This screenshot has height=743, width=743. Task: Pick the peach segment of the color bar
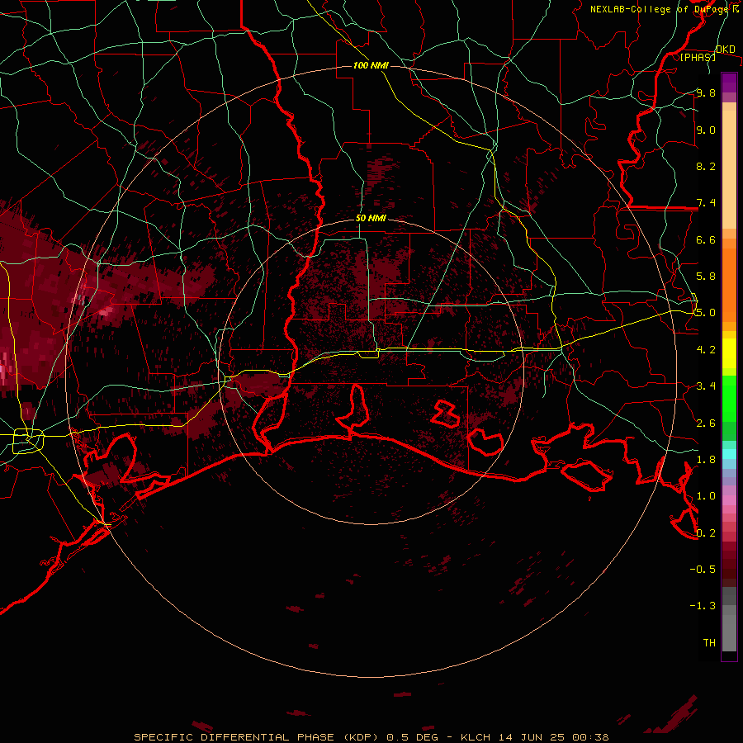[x=729, y=169]
